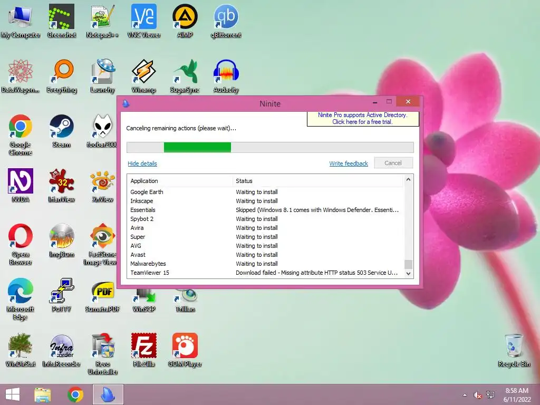Click the Status column header

[317, 181]
